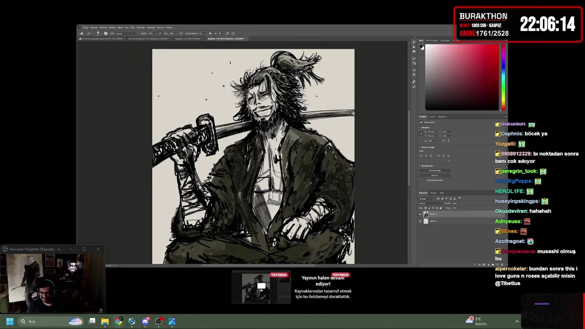Switch to the first document tab
Viewport: 585px width, 329px height.
pyautogui.click(x=102, y=39)
